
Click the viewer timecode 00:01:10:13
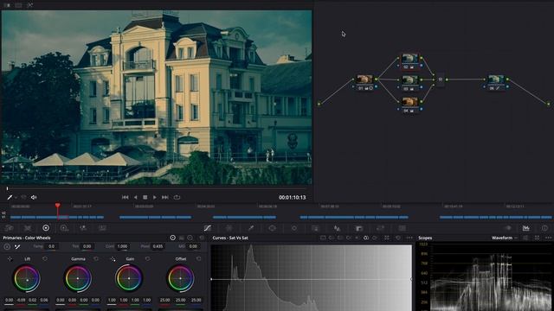click(x=293, y=198)
